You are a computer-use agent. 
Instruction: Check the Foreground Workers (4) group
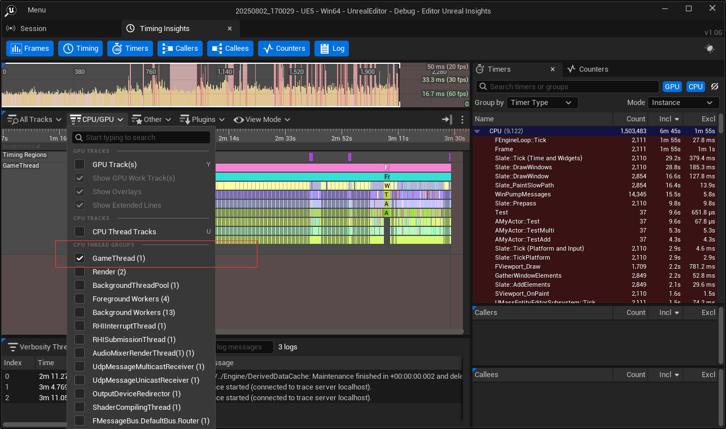tap(80, 299)
